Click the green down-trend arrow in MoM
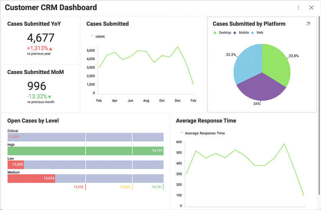This screenshot has width=321, height=210. (x=49, y=97)
